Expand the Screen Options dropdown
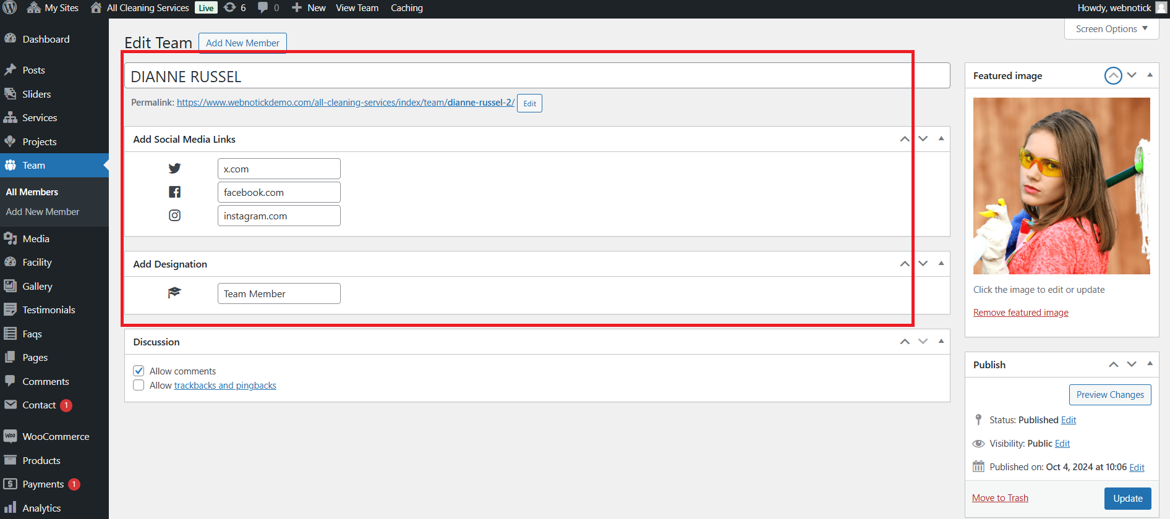Viewport: 1170px width, 519px height. [x=1111, y=29]
